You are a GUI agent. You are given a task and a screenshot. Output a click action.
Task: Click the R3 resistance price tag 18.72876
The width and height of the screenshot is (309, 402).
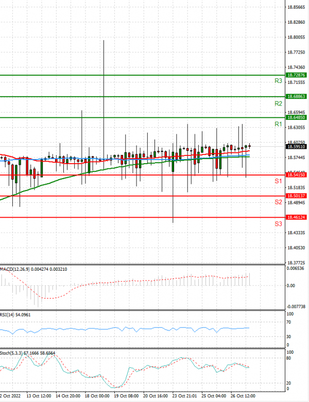point(296,75)
